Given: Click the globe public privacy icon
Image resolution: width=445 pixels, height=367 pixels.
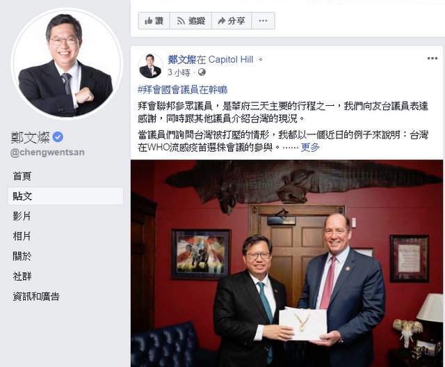Looking at the screenshot, I should click(x=202, y=72).
